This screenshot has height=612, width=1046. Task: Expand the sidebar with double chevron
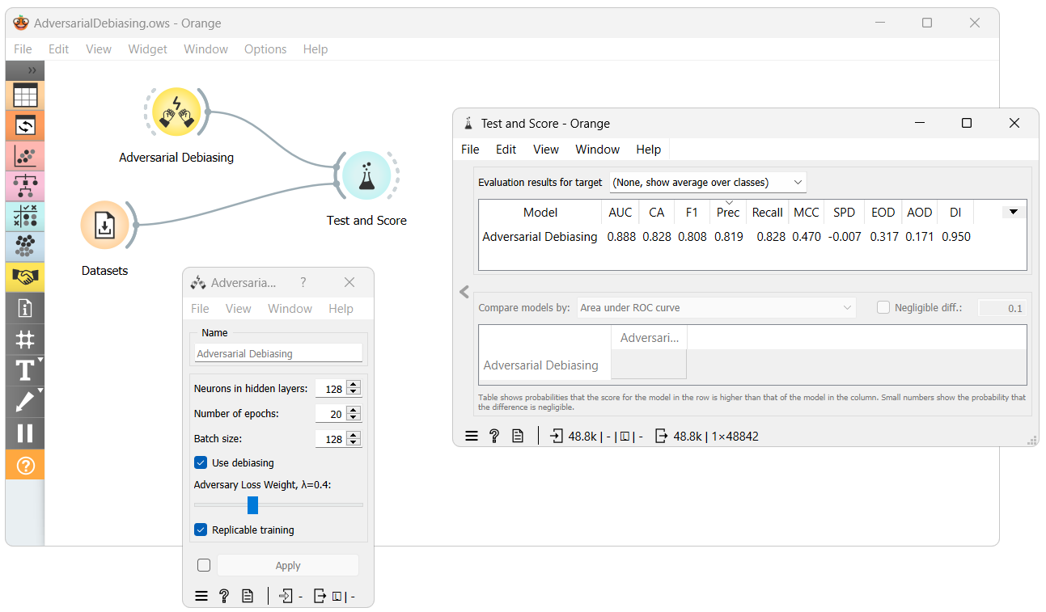click(x=32, y=70)
